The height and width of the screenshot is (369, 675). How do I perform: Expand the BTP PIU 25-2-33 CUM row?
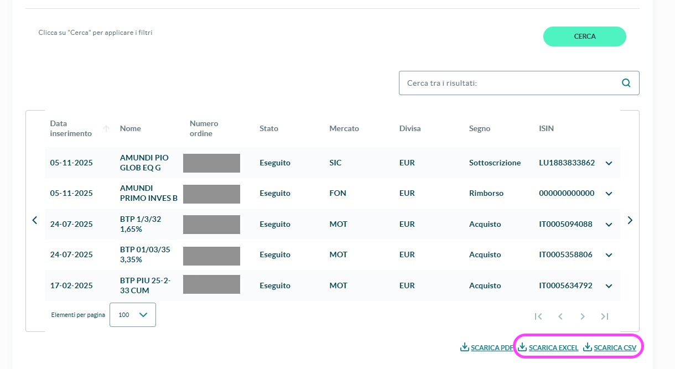[x=609, y=286]
